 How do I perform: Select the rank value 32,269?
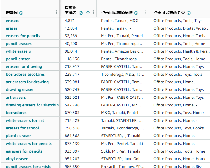coord(71,36)
